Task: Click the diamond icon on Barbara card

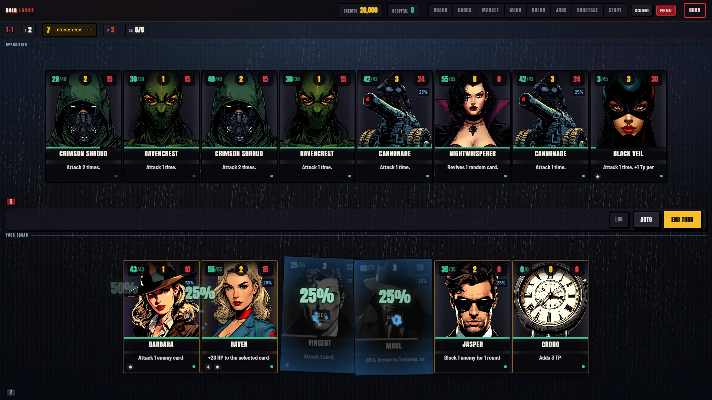Action: coord(130,367)
